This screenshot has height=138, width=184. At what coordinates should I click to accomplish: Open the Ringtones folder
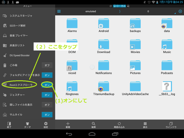click(x=72, y=89)
